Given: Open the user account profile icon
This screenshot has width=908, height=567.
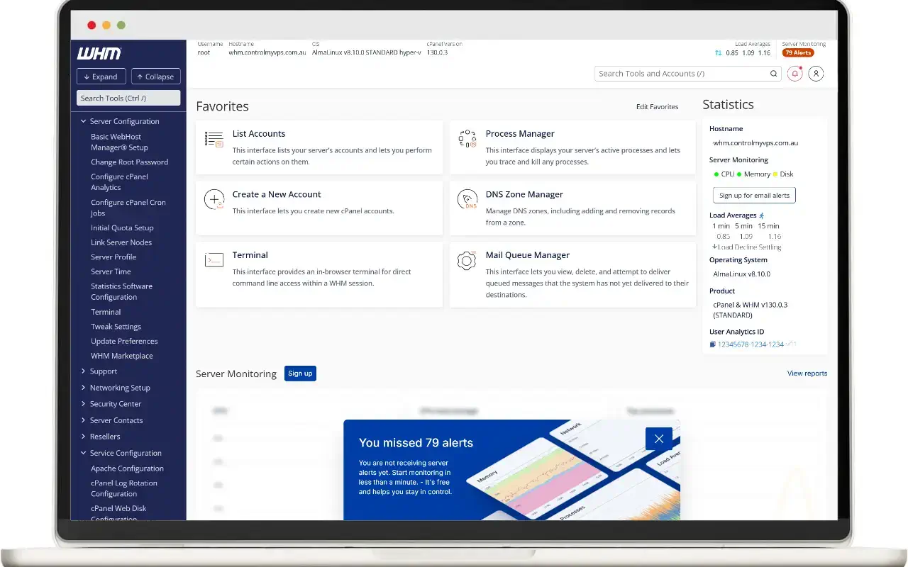Looking at the screenshot, I should click(x=816, y=74).
